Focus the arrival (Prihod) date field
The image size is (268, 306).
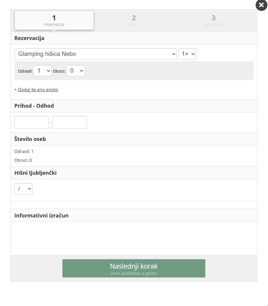32,122
